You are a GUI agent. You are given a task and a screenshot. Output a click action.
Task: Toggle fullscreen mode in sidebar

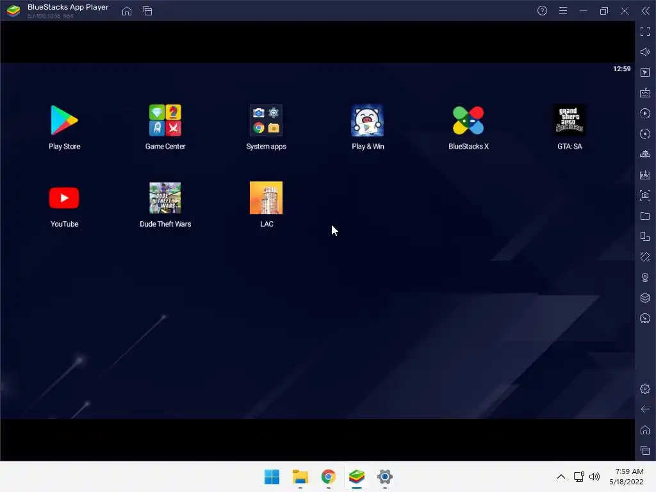[645, 31]
